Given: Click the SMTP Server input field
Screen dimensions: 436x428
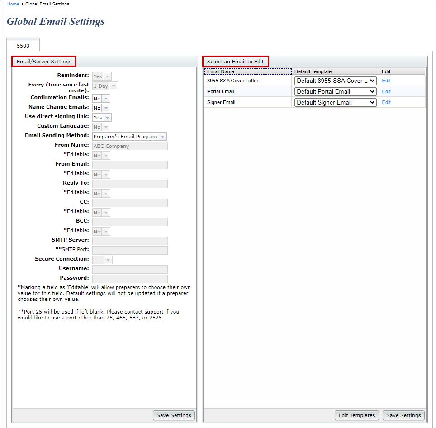Looking at the screenshot, I should pyautogui.click(x=130, y=241).
